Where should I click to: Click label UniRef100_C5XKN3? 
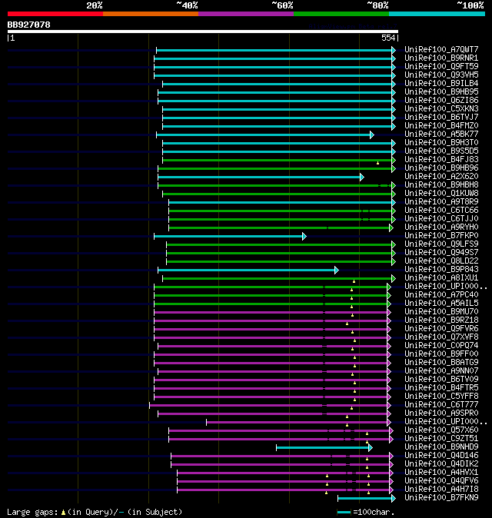coord(441,108)
